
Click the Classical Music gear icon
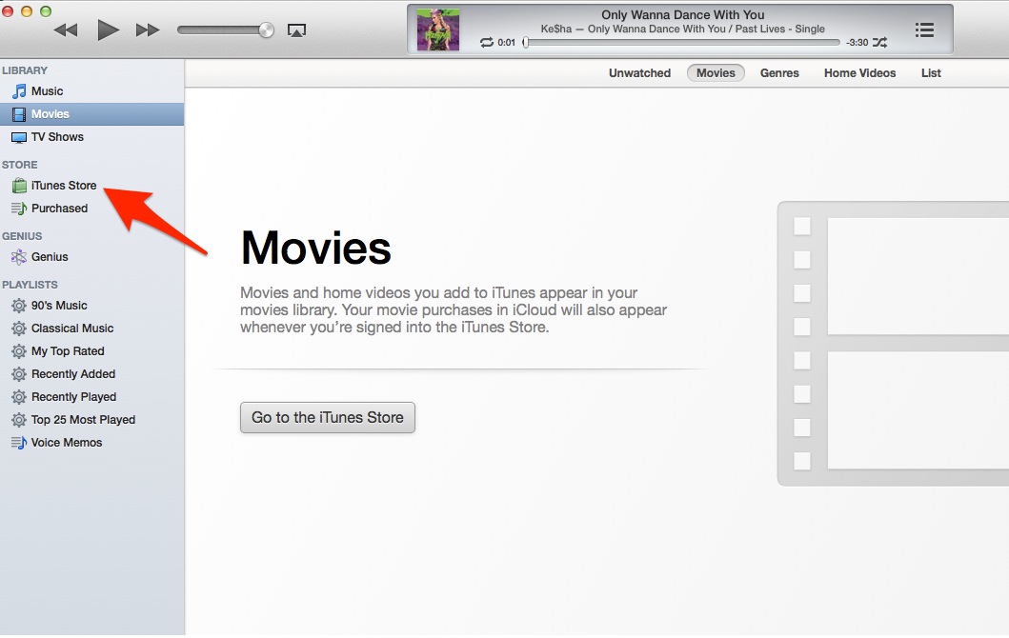click(x=19, y=329)
